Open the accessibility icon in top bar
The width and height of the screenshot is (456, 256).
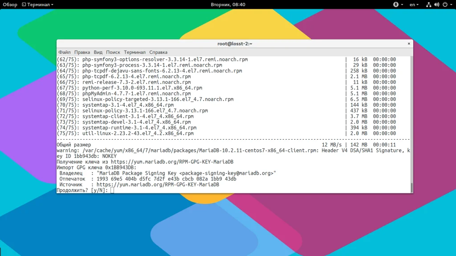(396, 4)
